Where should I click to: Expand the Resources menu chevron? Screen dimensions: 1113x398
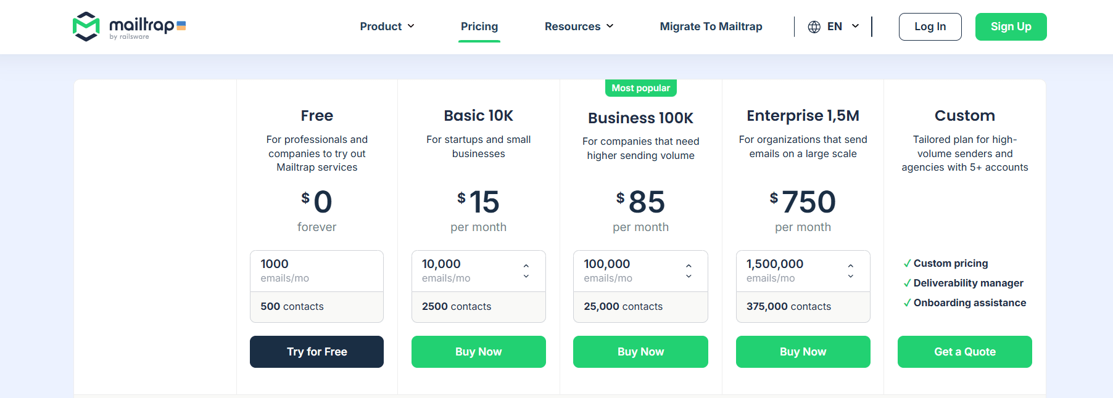click(x=610, y=26)
